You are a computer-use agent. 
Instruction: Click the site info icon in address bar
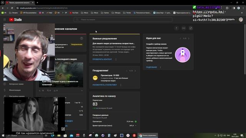(x=18, y=8)
